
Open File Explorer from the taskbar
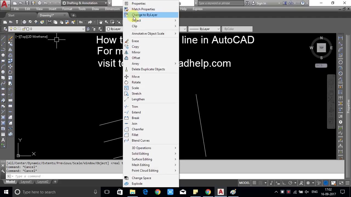click(x=132, y=192)
